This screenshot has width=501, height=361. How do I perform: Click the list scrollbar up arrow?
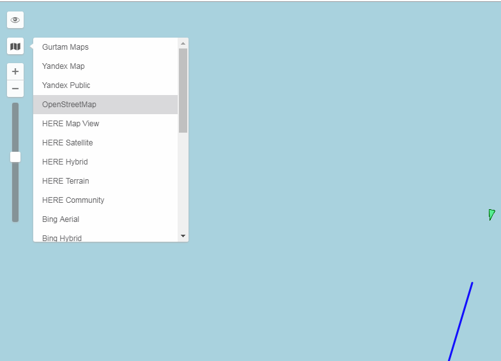tap(183, 43)
